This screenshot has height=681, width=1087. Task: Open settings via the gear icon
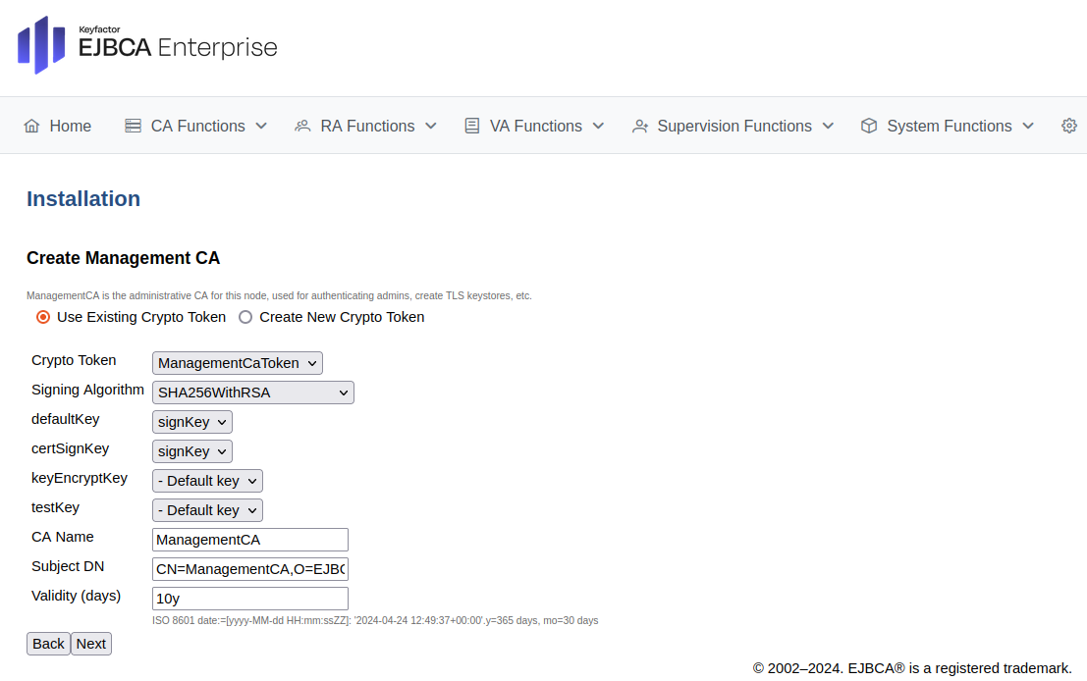tap(1069, 126)
